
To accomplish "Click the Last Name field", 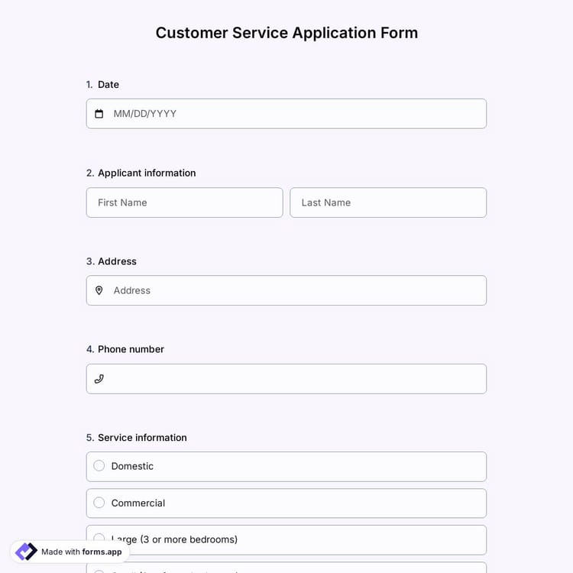I will [387, 202].
